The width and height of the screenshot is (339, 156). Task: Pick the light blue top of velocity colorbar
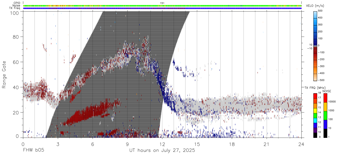point(315,14)
